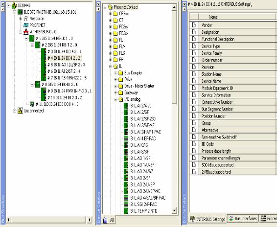Collapse the ILC 370 PN controller node
The height and width of the screenshot is (227, 277).
coord(15,12)
